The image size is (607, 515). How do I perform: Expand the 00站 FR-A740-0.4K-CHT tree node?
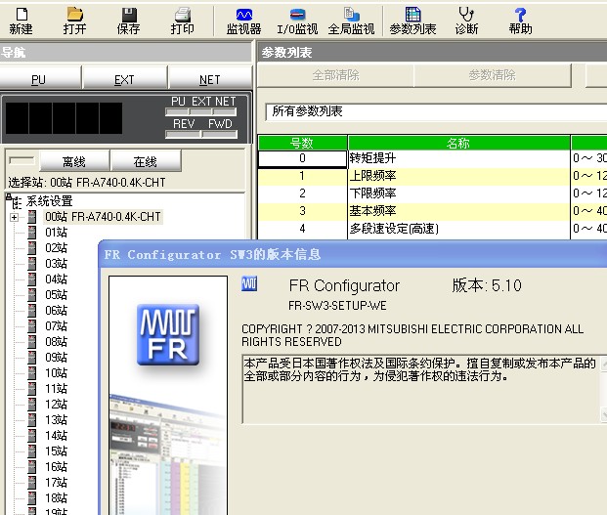coord(15,217)
